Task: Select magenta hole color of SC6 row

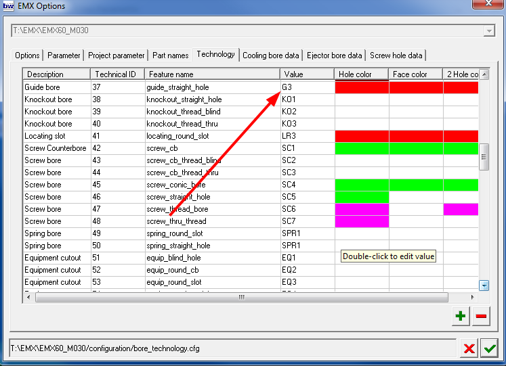Action: pos(362,209)
